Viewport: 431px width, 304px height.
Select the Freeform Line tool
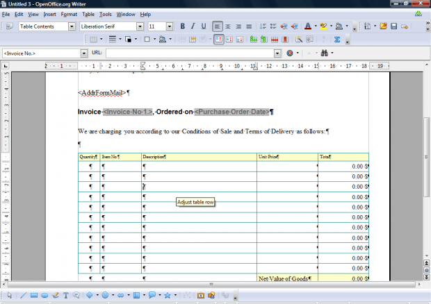[55, 295]
